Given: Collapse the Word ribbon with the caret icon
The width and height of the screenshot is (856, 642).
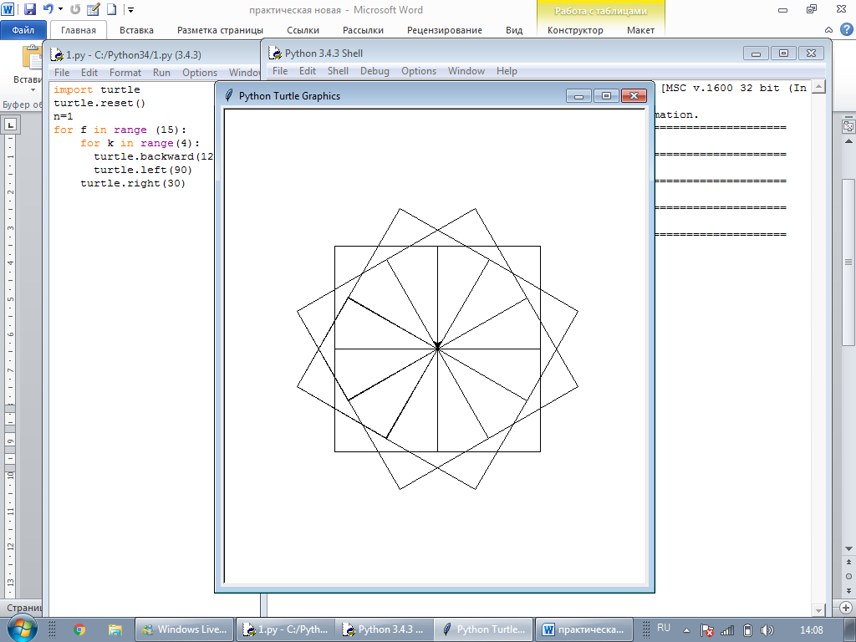Looking at the screenshot, I should [x=828, y=30].
